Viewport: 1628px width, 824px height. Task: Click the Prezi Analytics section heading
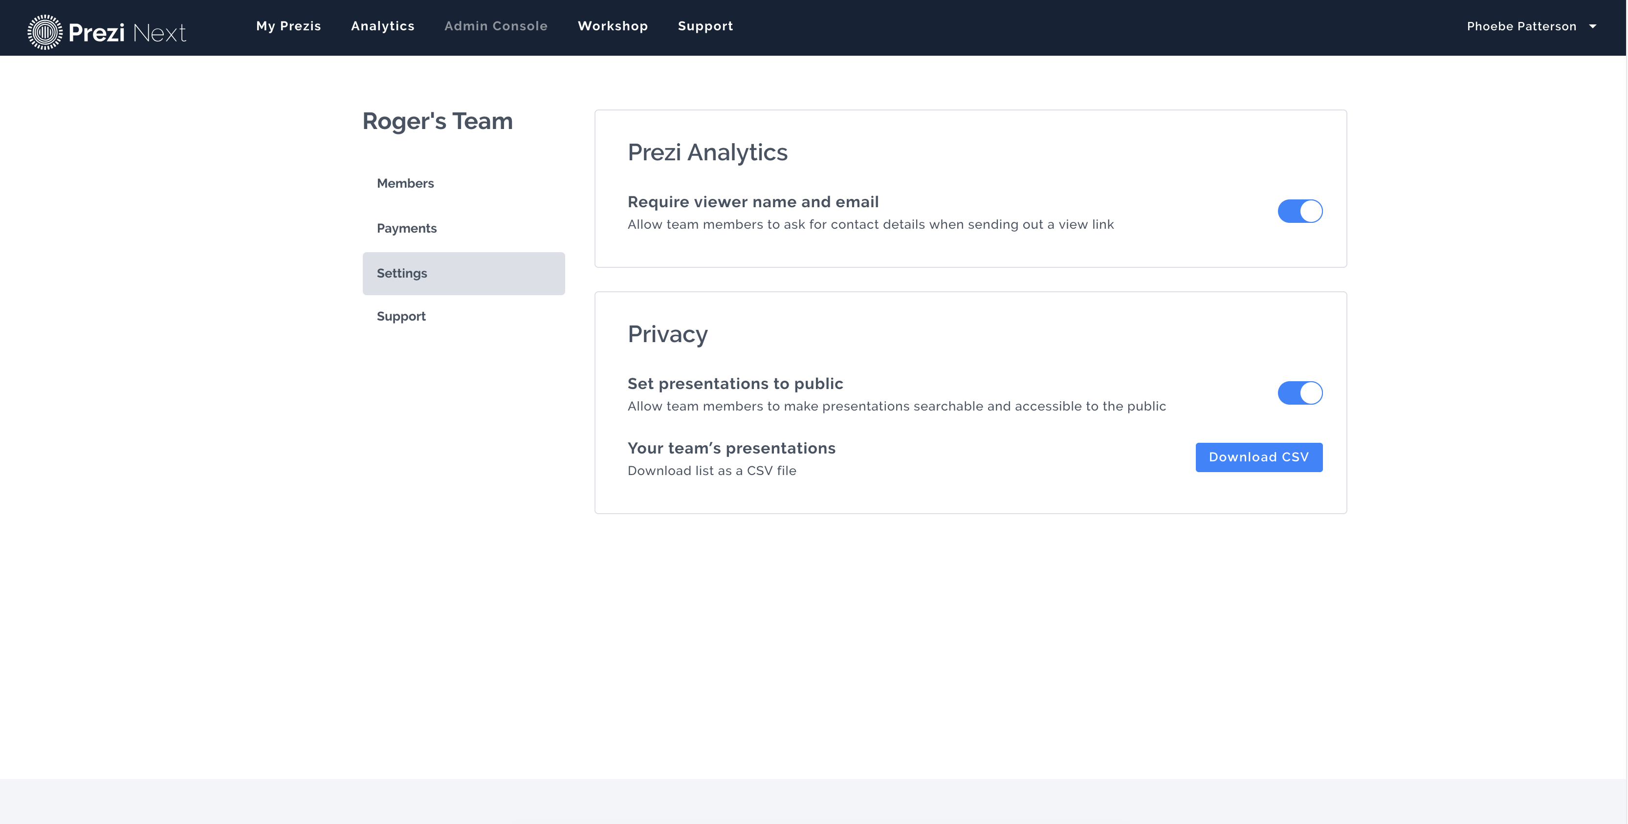[707, 152]
